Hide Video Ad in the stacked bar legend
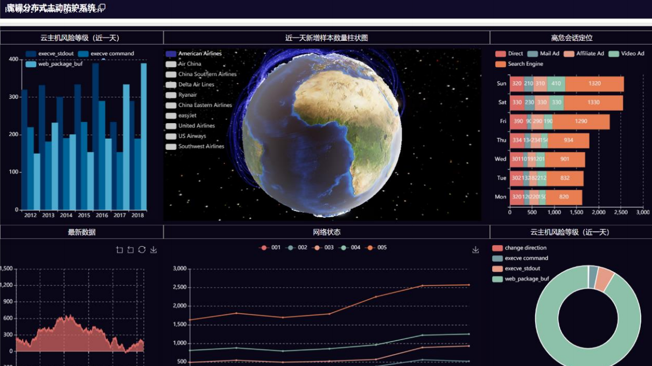The image size is (652, 366). click(x=626, y=54)
